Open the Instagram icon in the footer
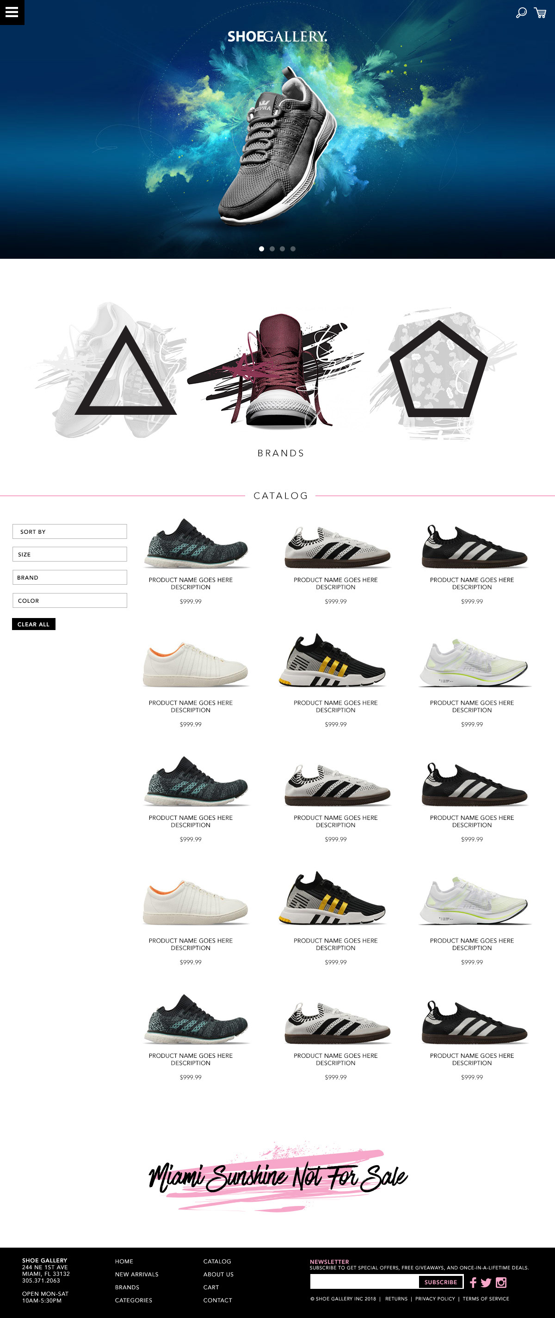The image size is (555, 1318). pyautogui.click(x=501, y=1282)
